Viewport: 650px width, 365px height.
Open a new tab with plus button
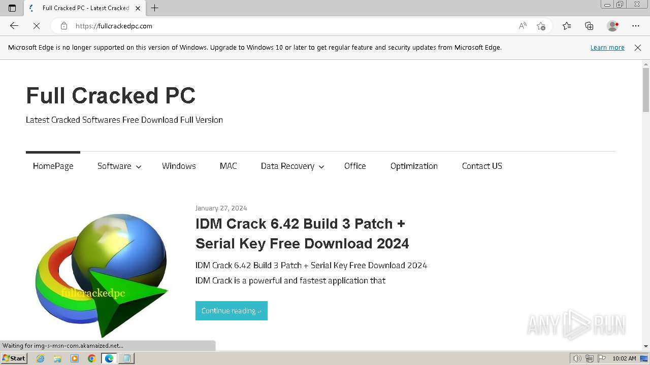pyautogui.click(x=155, y=8)
